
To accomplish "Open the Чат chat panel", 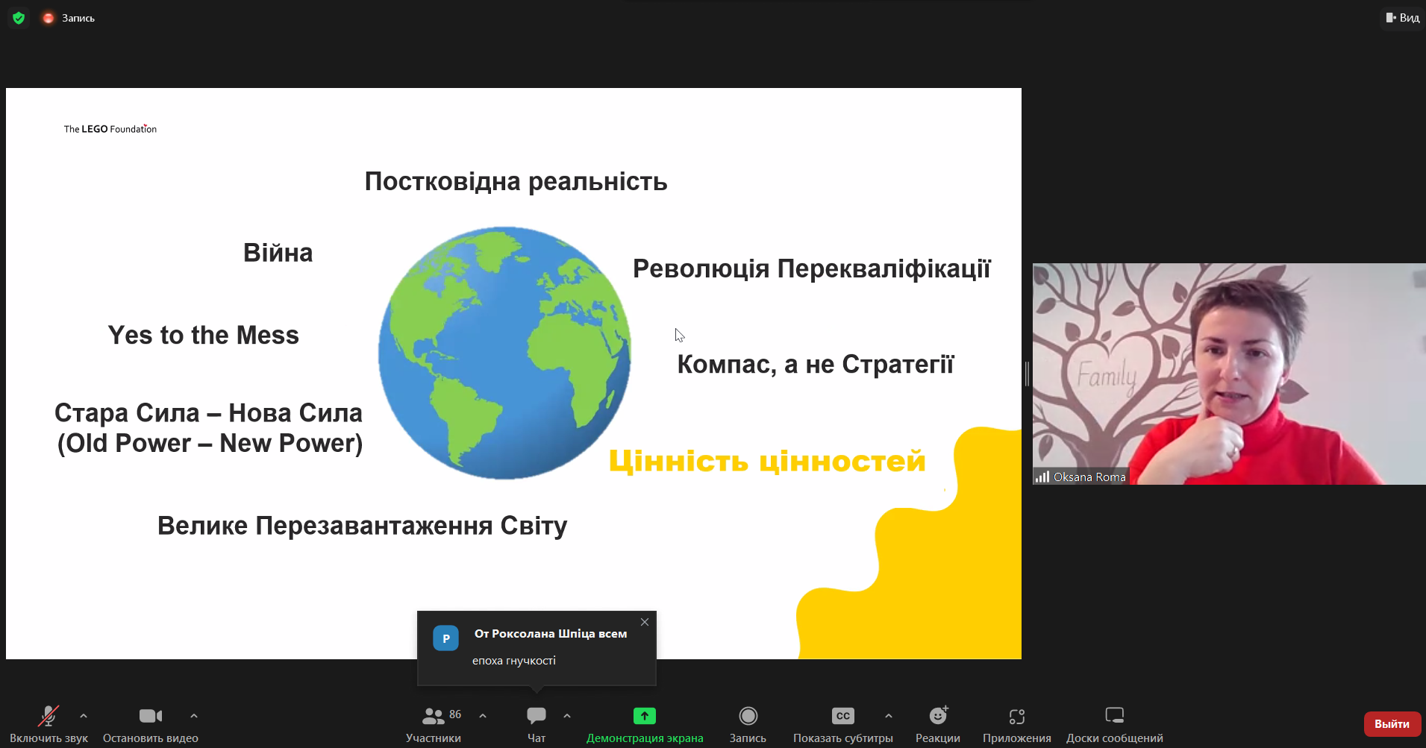I will [536, 716].
